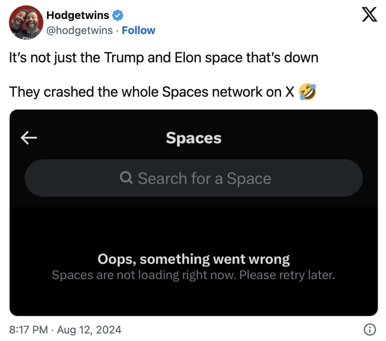Open the 8:17 PM timestamp link
Screen dimensions: 386x341
point(28,329)
